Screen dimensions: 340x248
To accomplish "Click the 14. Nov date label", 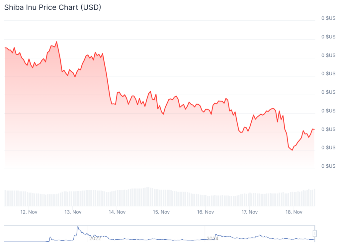I will click(117, 212).
